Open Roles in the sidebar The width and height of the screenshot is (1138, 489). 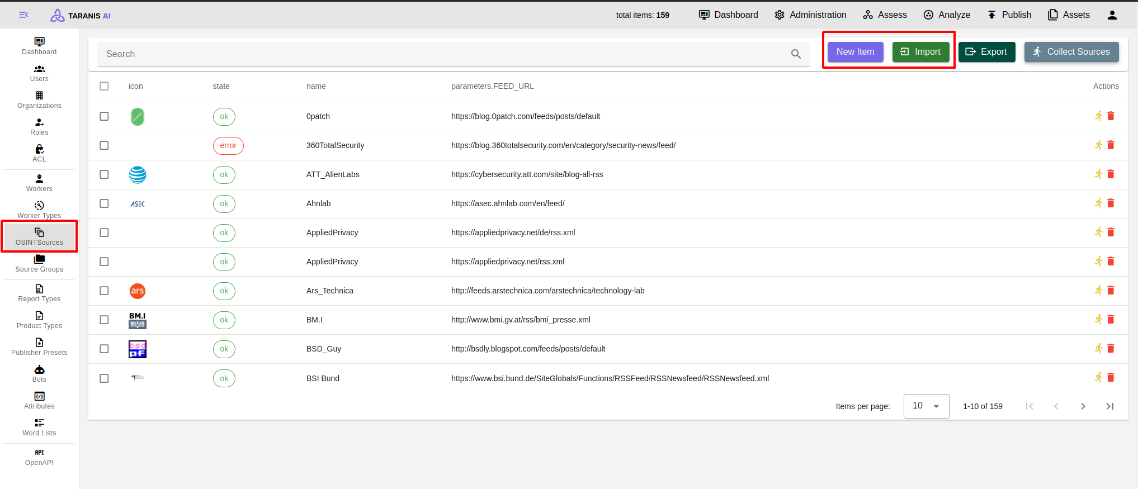(x=39, y=127)
